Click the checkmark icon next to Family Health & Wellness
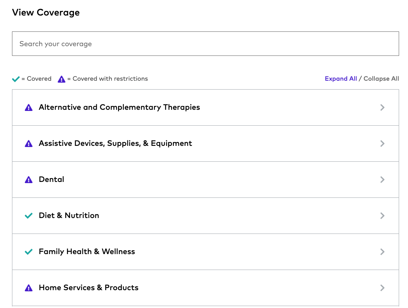This screenshot has width=408, height=308. tap(28, 252)
